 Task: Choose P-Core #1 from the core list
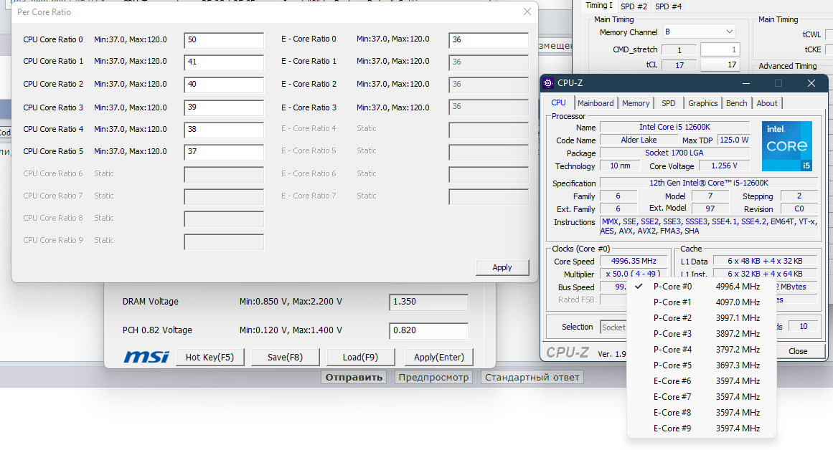click(701, 302)
